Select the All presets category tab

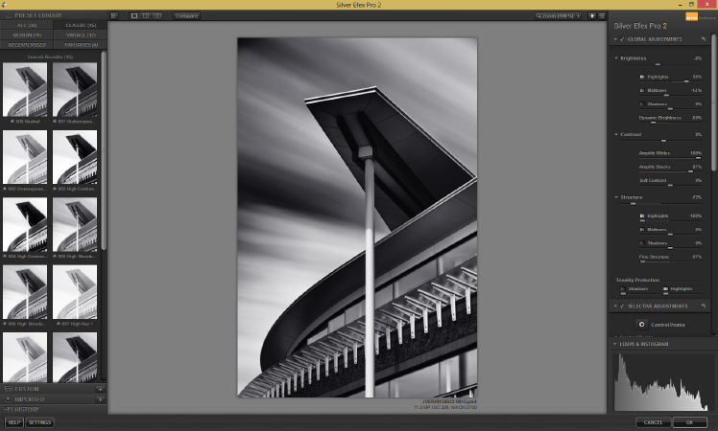point(27,25)
